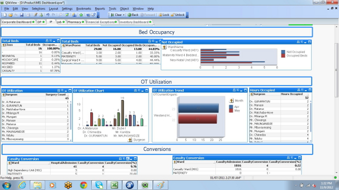Click the Print toolbar icon

coord(28,15)
